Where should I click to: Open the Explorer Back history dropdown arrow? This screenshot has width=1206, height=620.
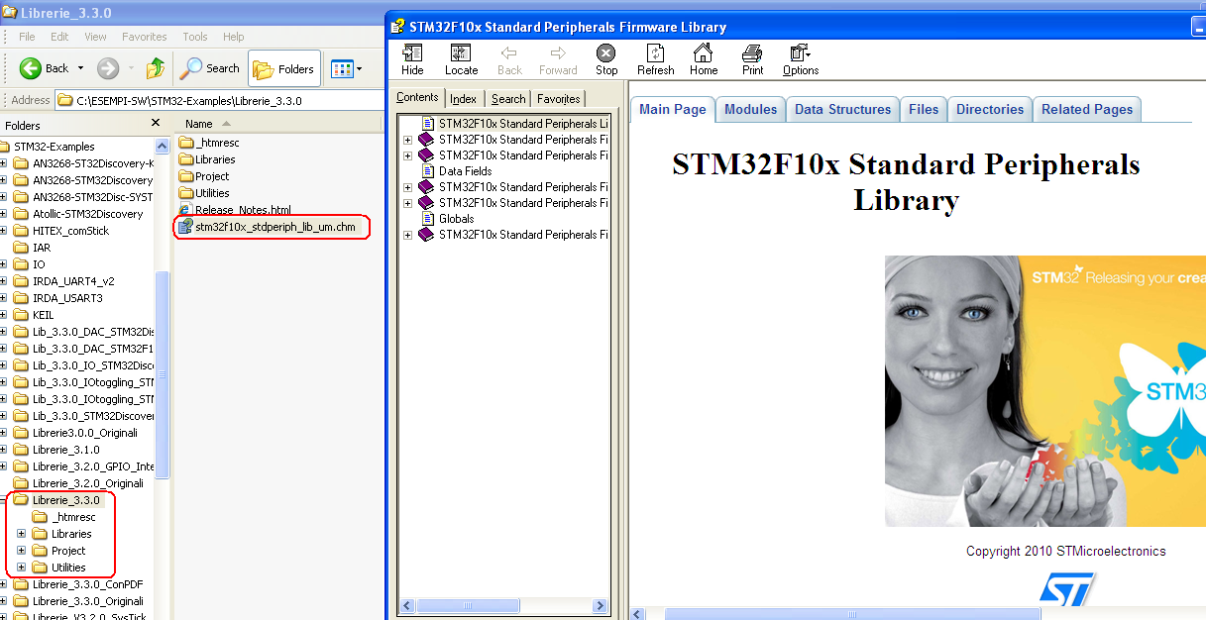(80, 68)
